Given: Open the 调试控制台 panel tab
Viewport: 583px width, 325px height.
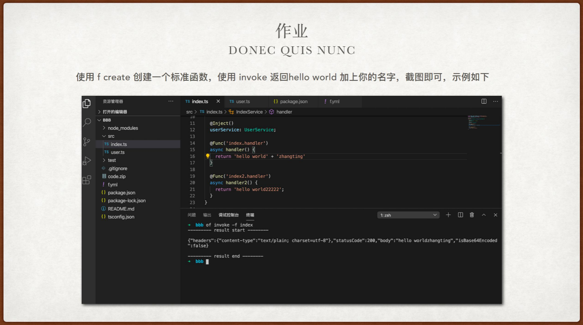Looking at the screenshot, I should pos(228,215).
